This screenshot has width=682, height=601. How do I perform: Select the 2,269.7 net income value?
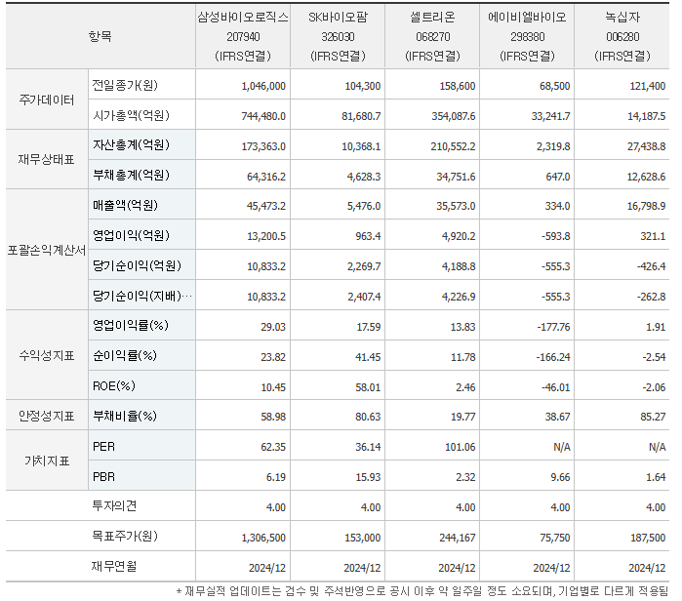click(364, 266)
